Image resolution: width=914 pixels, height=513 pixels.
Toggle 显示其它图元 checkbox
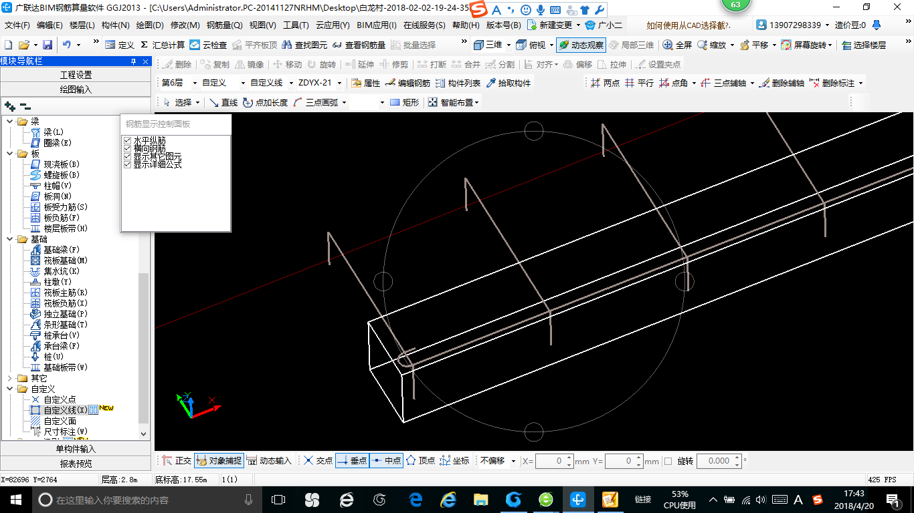[128, 156]
